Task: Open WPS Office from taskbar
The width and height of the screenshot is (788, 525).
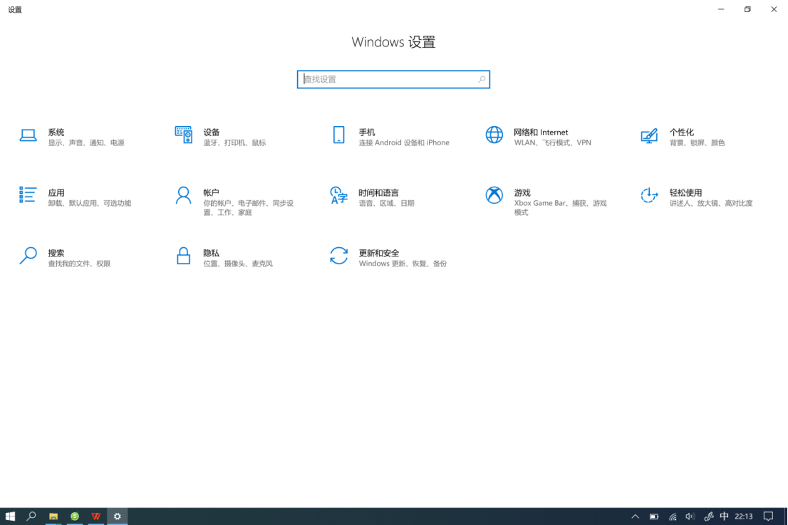Action: pyautogui.click(x=96, y=516)
